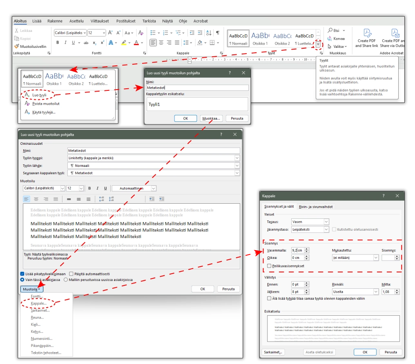Apply subscript formatting in ribbon
Image resolution: width=415 pixels, height=364 pixels.
[x=94, y=43]
